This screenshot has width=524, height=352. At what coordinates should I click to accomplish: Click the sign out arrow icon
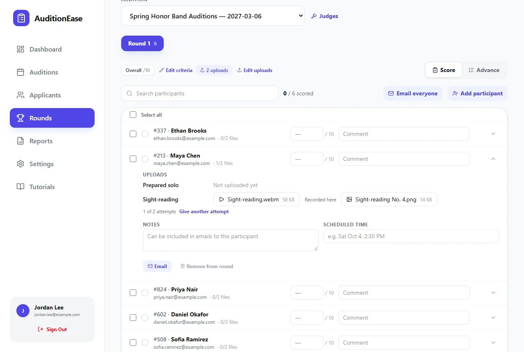(x=41, y=329)
